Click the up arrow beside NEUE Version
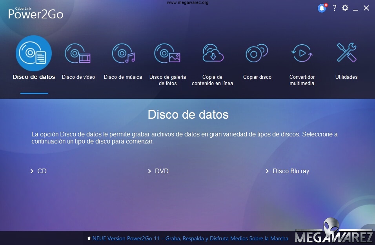 pos(89,238)
